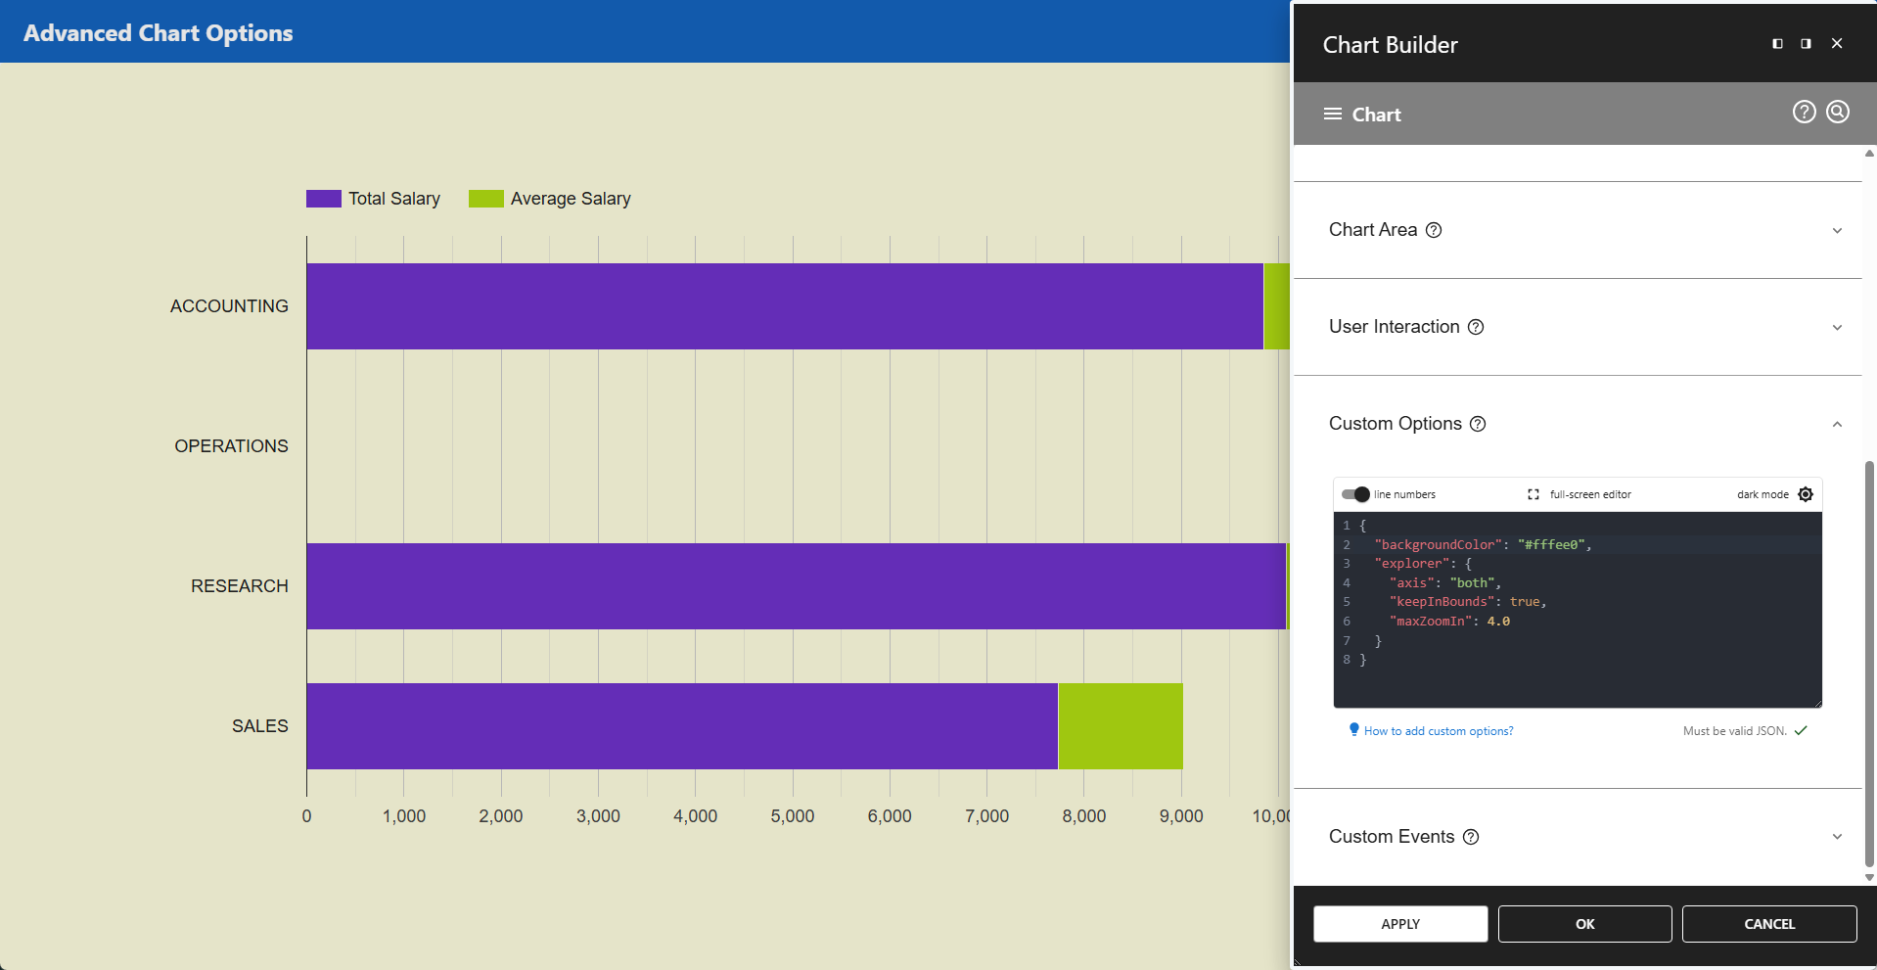The height and width of the screenshot is (970, 1877).
Task: Open the 'How to add custom options?' link
Action: tap(1438, 731)
